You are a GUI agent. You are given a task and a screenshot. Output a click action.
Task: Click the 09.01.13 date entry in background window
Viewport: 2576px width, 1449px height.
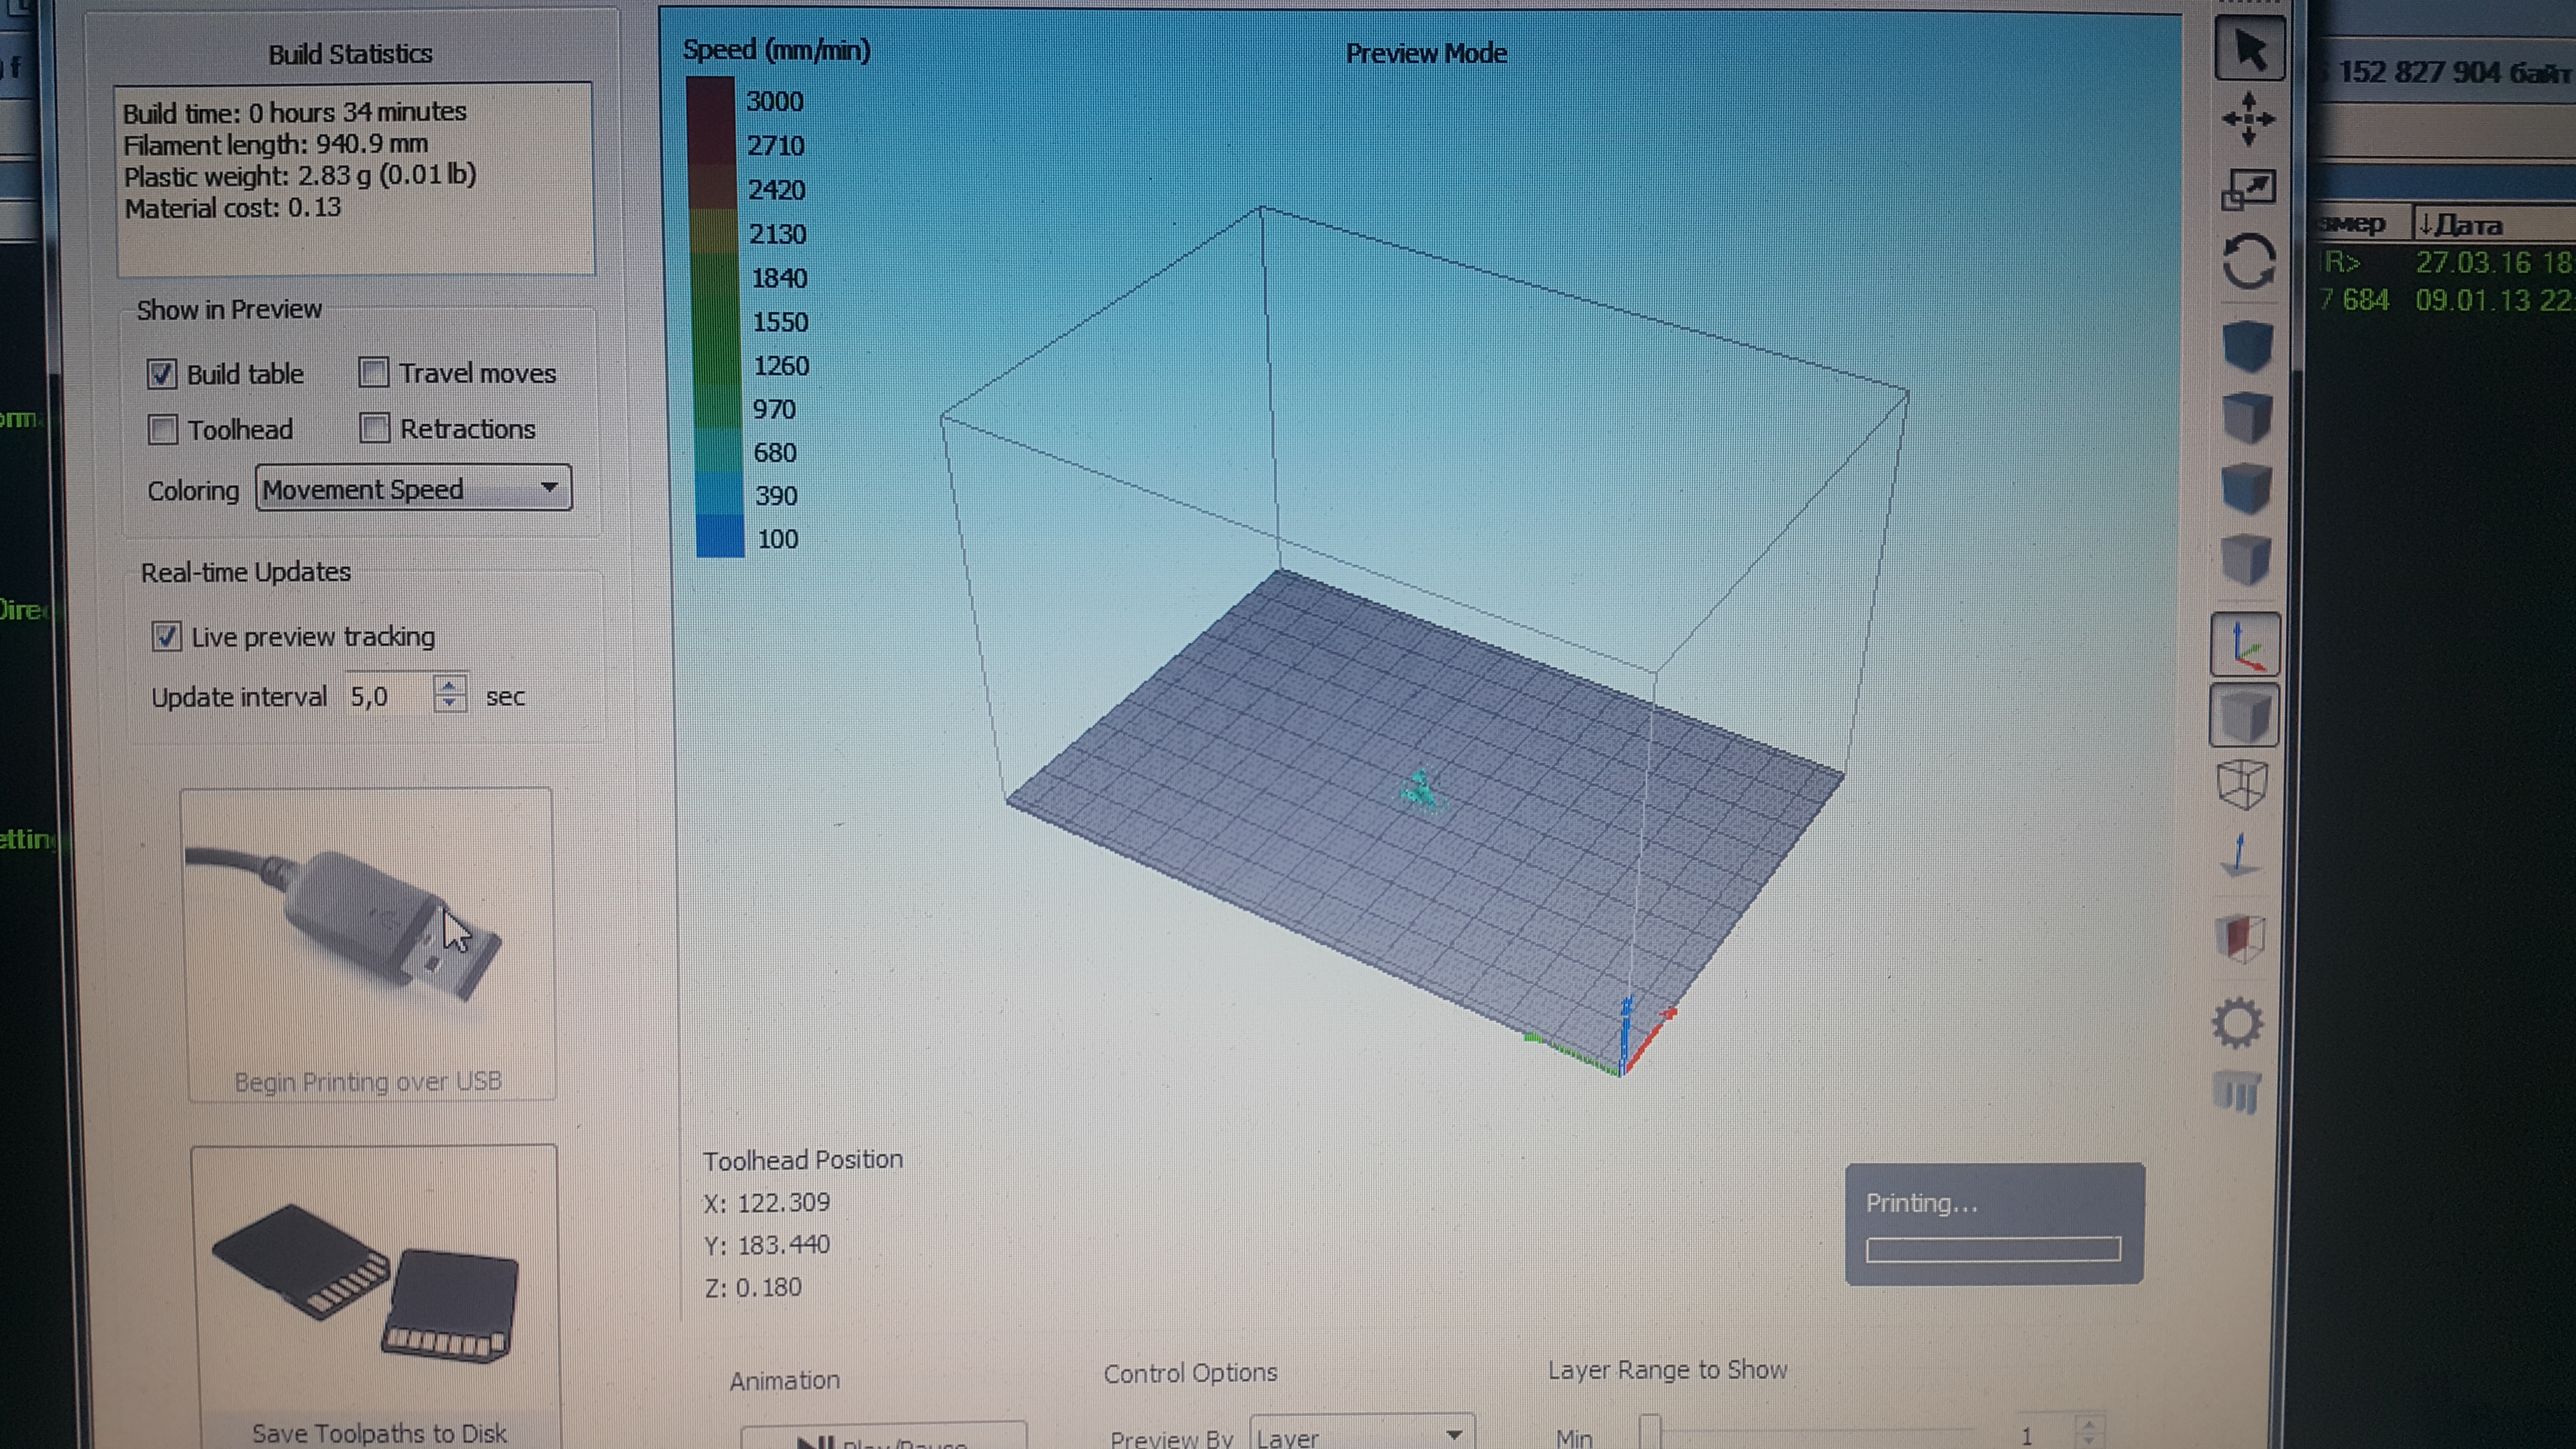tap(2493, 300)
